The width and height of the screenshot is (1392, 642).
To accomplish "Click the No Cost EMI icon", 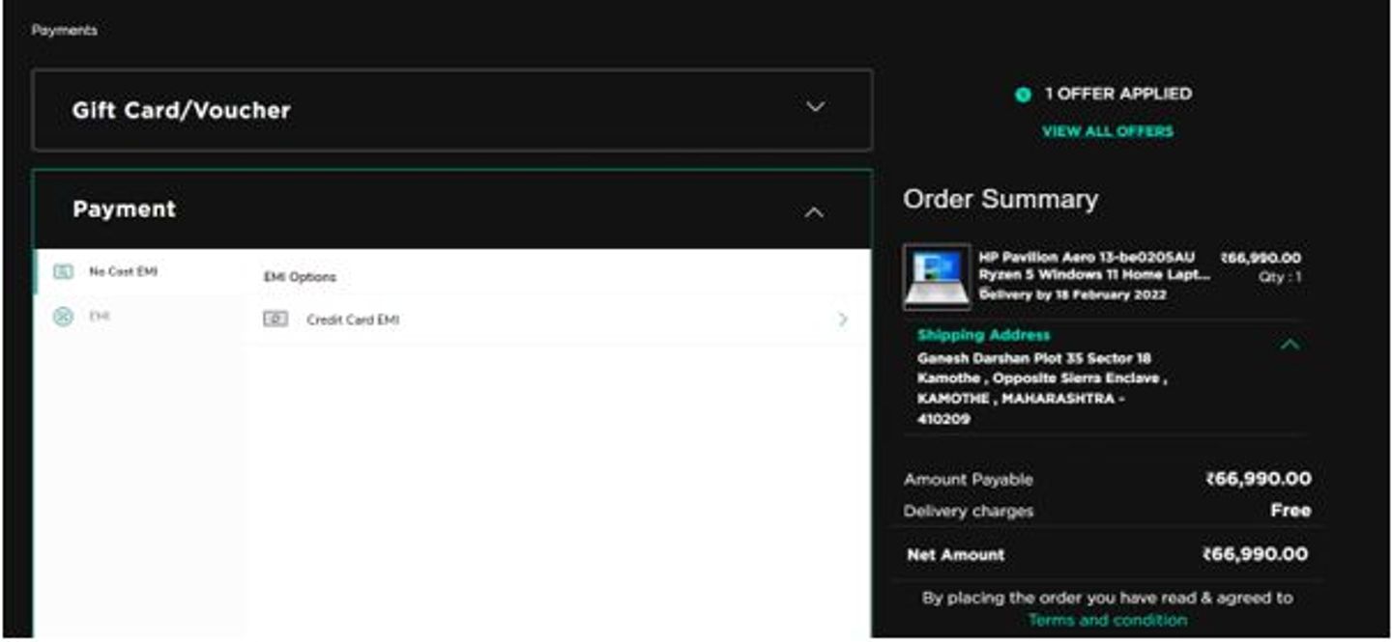I will (63, 272).
